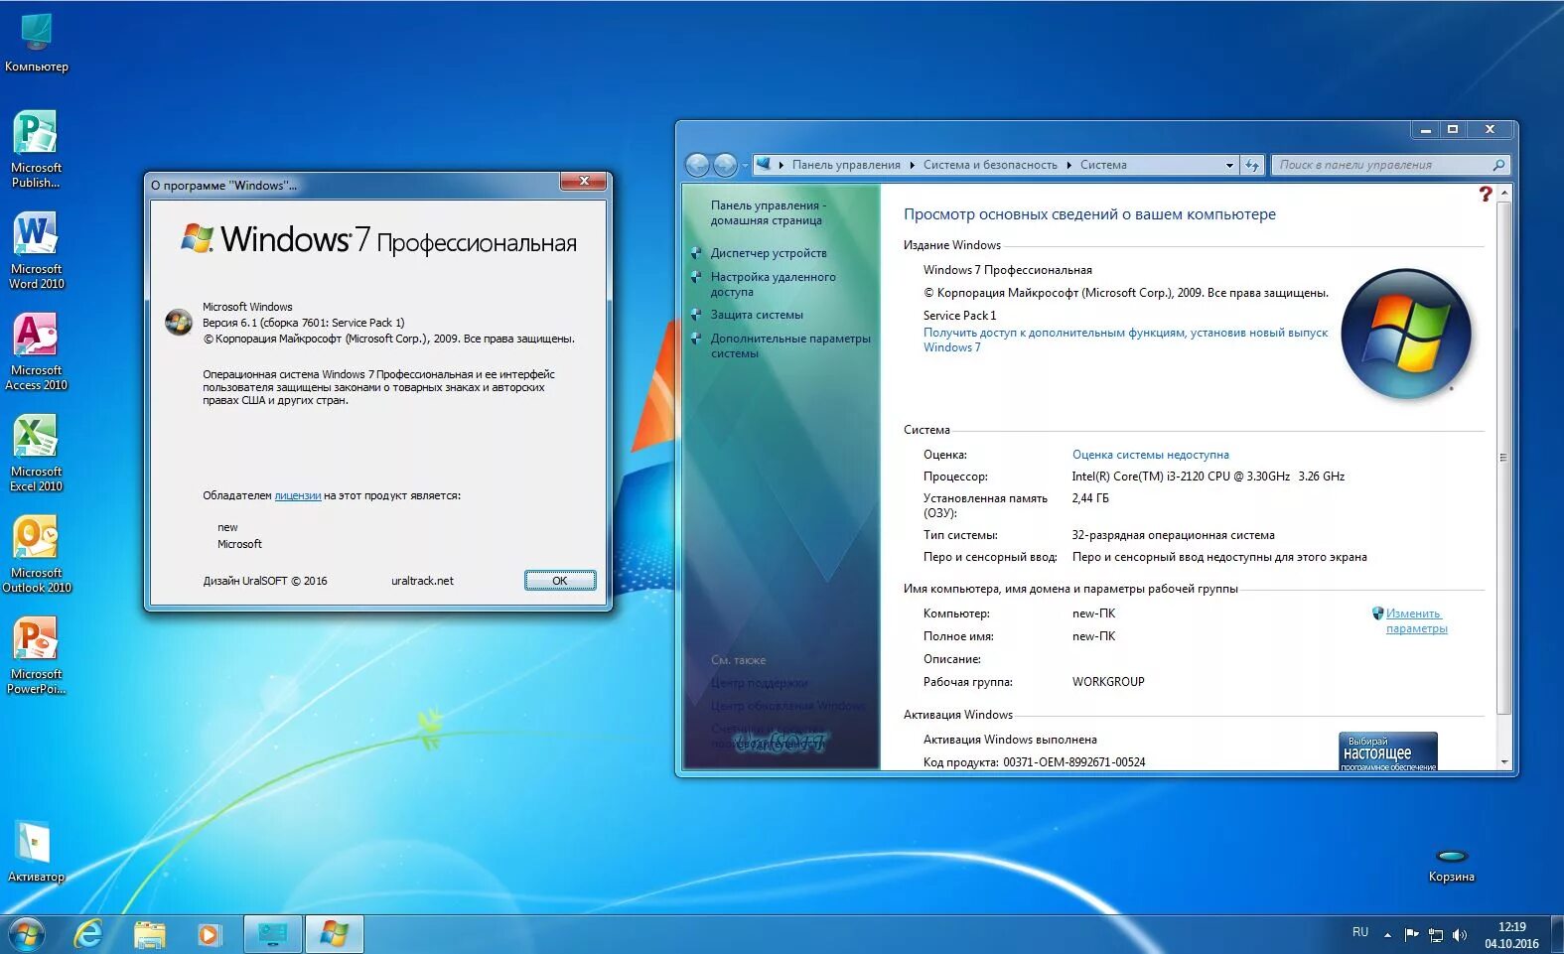The image size is (1564, 954).
Task: Click Центр обновления Windows link
Action: (788, 706)
